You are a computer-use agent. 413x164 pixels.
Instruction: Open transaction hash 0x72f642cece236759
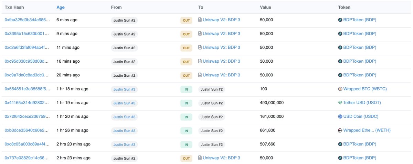coord(27,116)
